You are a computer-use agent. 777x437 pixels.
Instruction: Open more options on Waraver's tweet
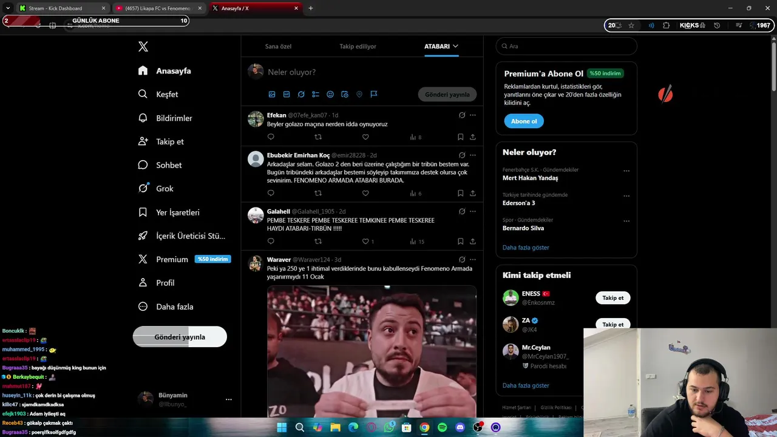pos(473,260)
